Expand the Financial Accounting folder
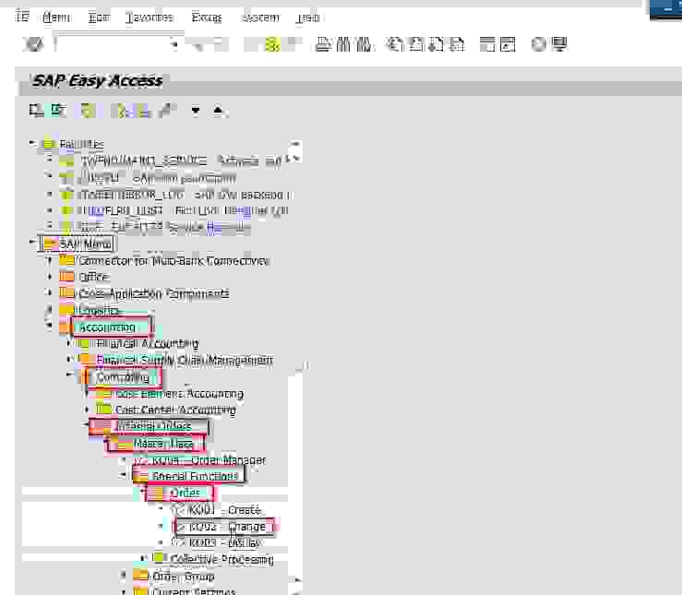Image resolution: width=682 pixels, height=595 pixels. coord(68,343)
